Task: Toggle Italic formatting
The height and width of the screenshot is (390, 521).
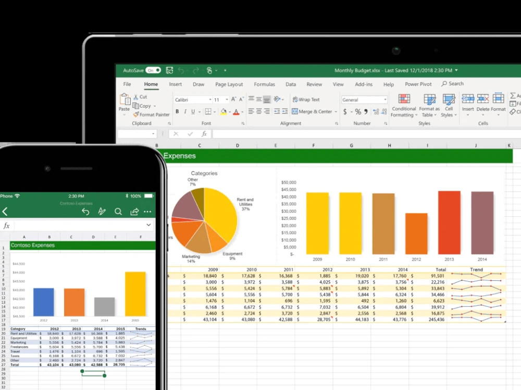Action: (185, 112)
